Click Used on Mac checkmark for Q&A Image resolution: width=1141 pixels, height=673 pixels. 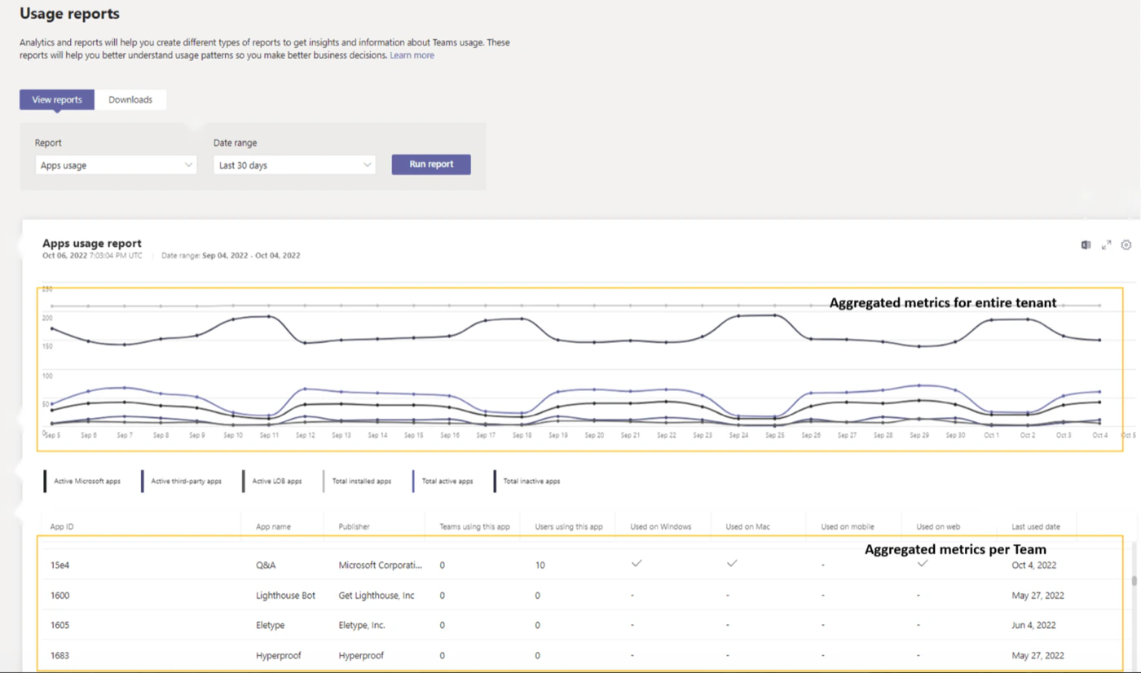(732, 563)
